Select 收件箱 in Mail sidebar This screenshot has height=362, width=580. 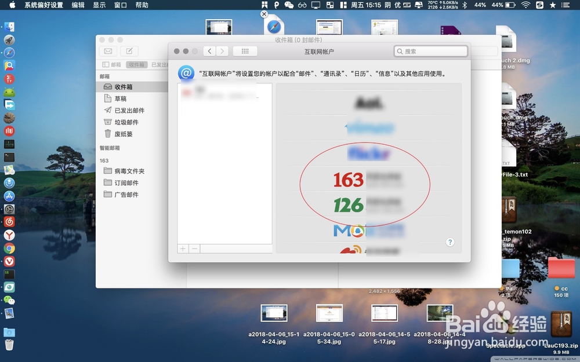pyautogui.click(x=132, y=87)
